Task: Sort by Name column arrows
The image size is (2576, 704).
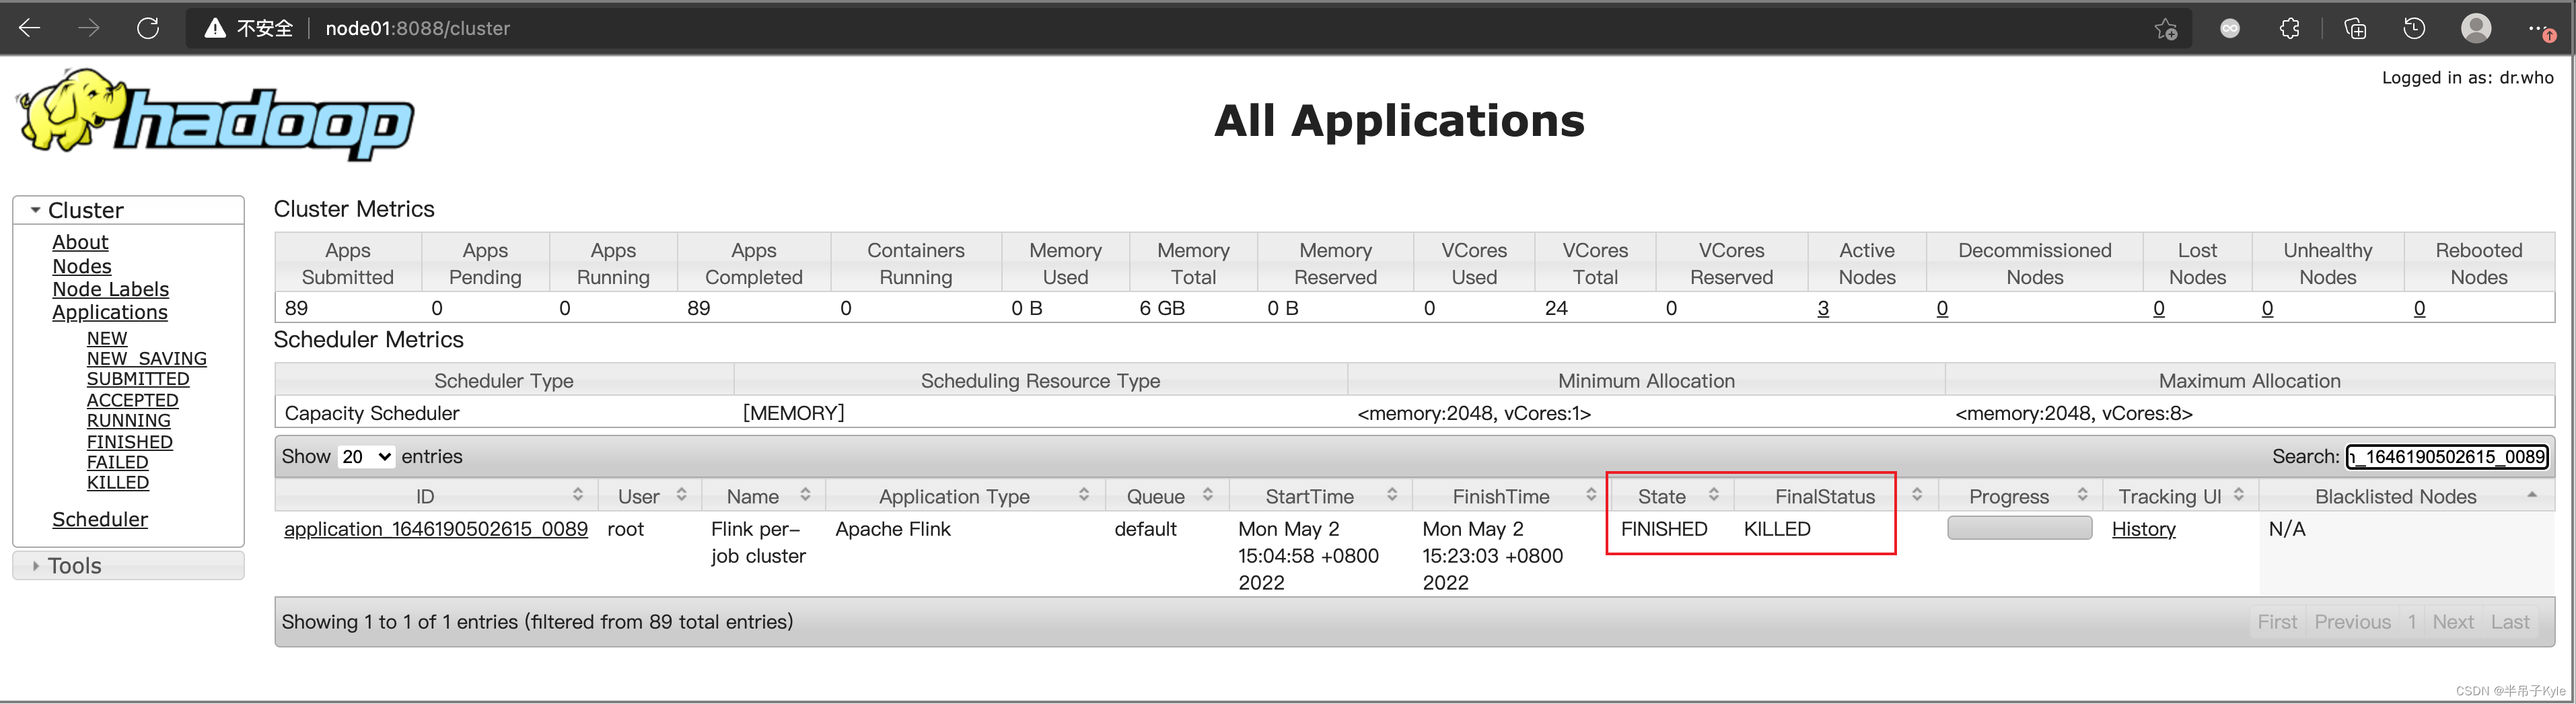Action: pyautogui.click(x=806, y=495)
